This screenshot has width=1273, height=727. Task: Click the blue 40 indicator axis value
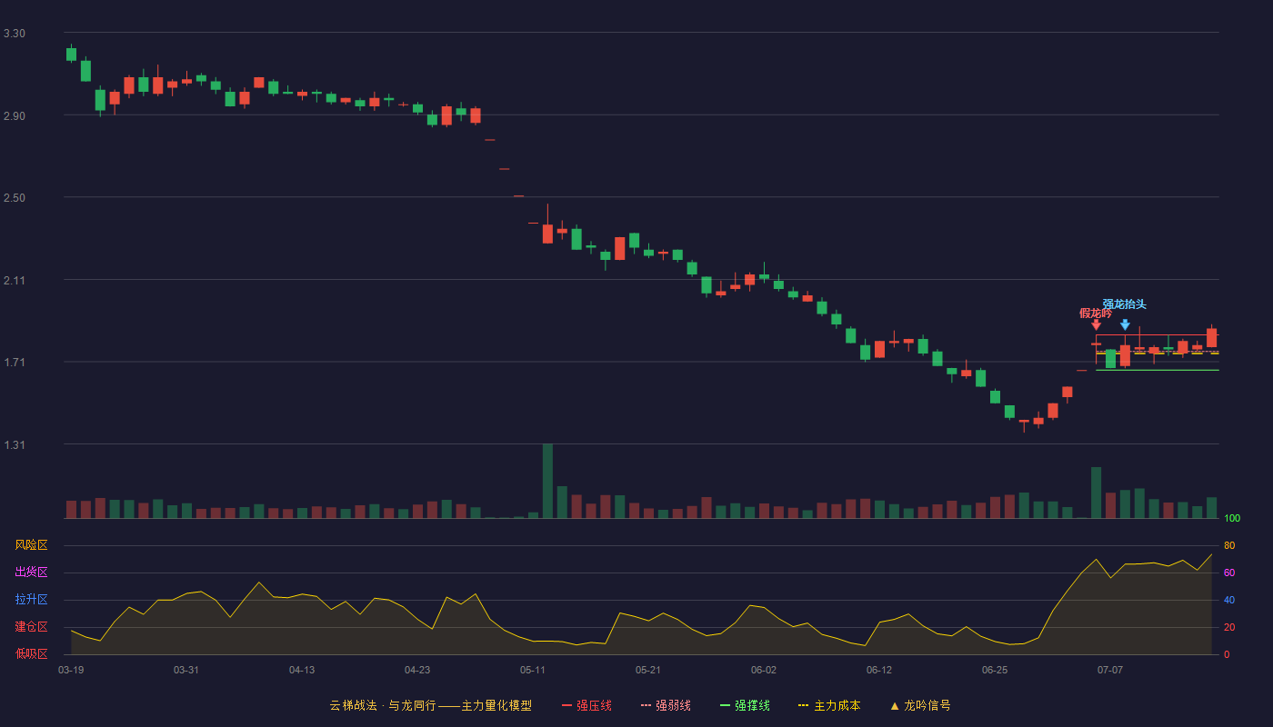pyautogui.click(x=1229, y=600)
